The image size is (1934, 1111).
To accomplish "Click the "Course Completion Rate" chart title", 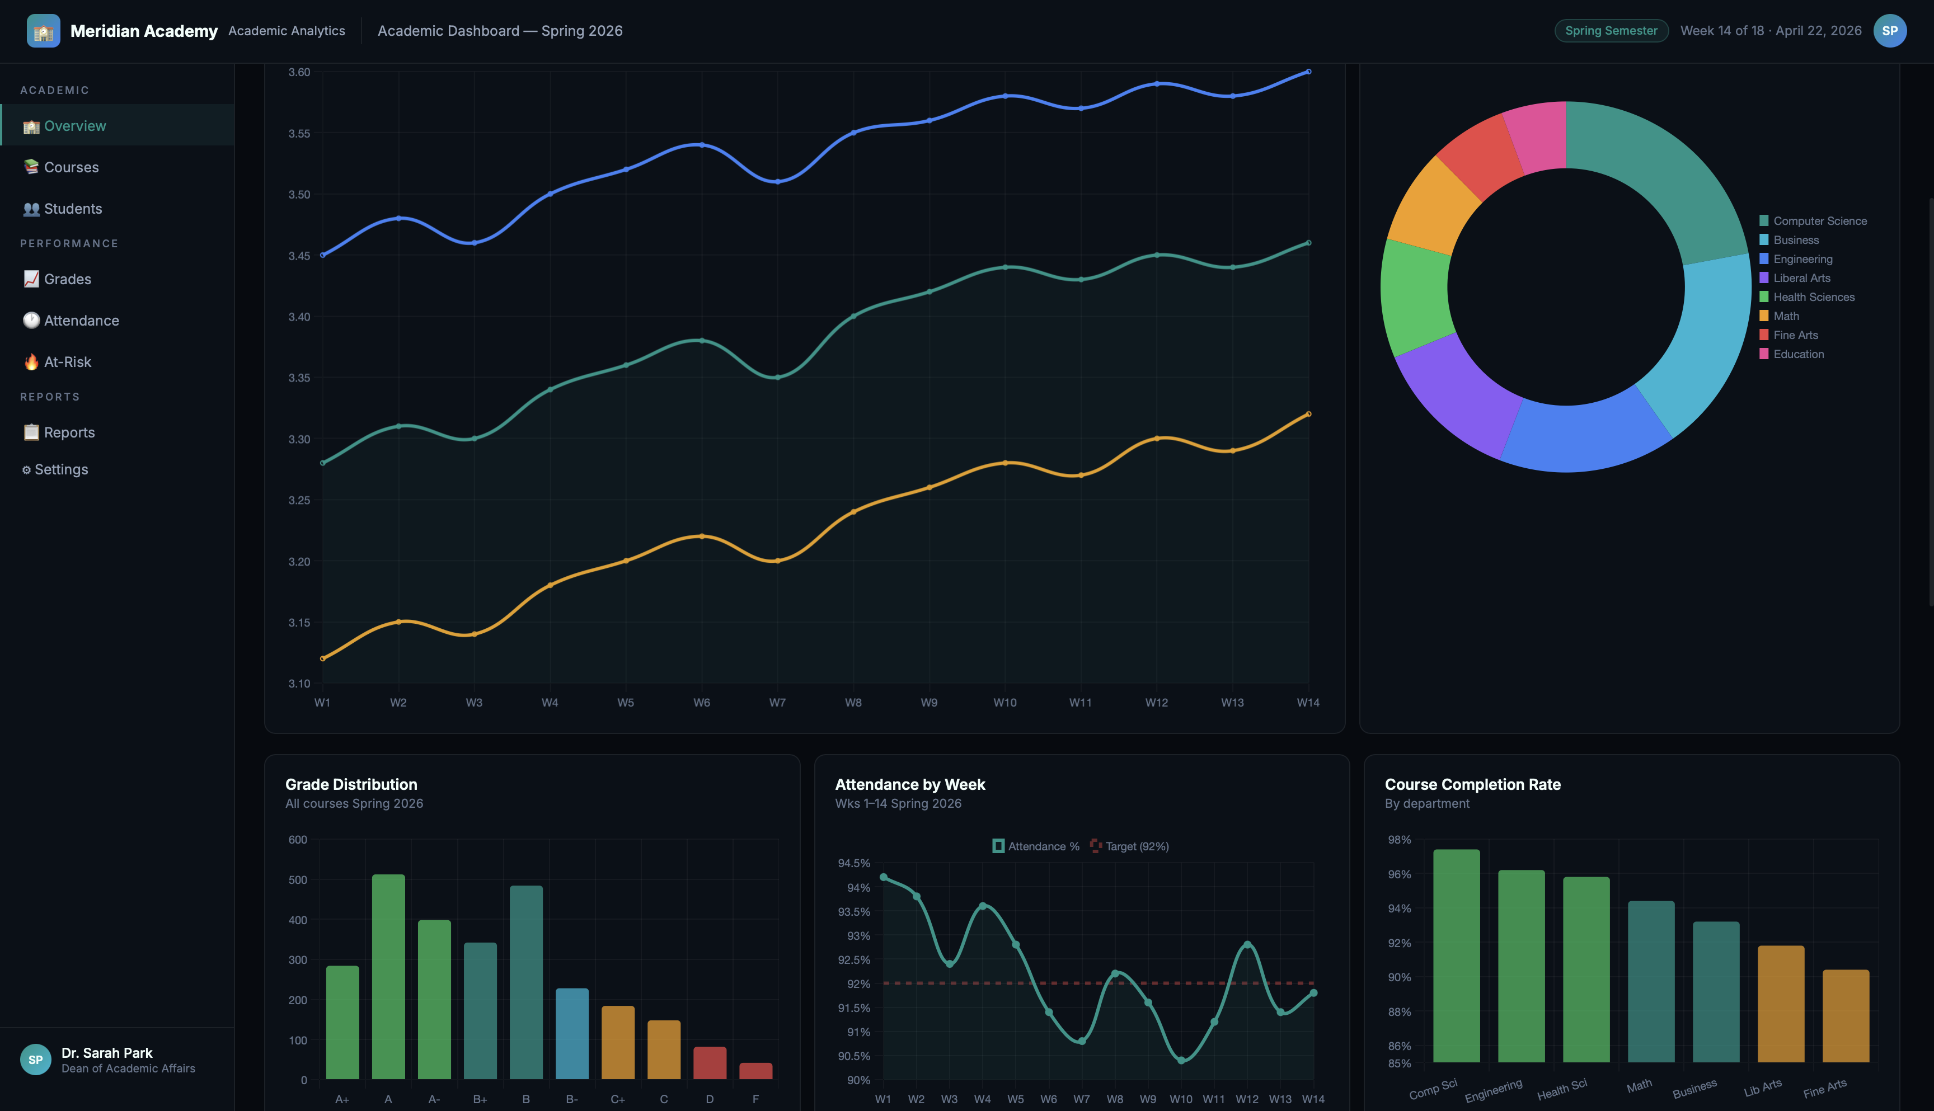I will coord(1472,784).
